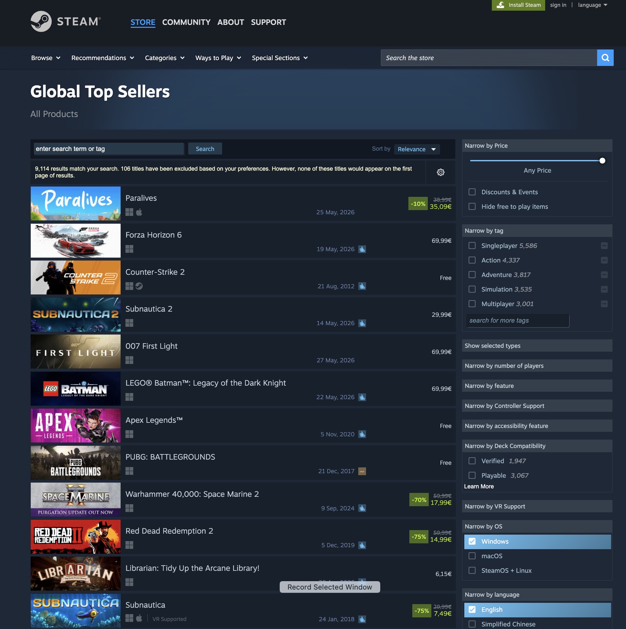Check the Action tag filter
The width and height of the screenshot is (626, 629).
tap(472, 261)
